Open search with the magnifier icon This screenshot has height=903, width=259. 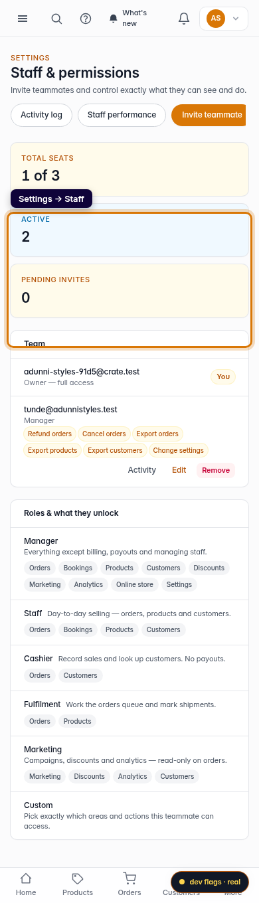point(56,19)
